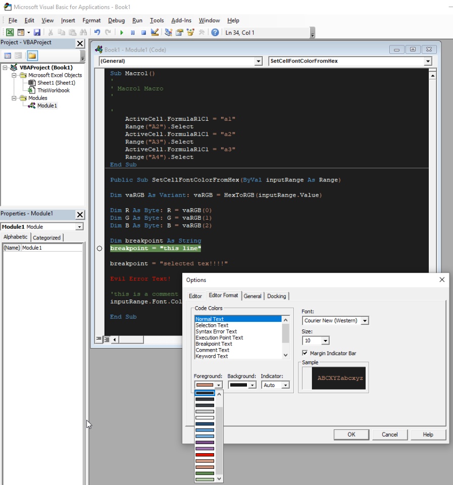Click the (Name) value field showing Module1

(x=52, y=248)
